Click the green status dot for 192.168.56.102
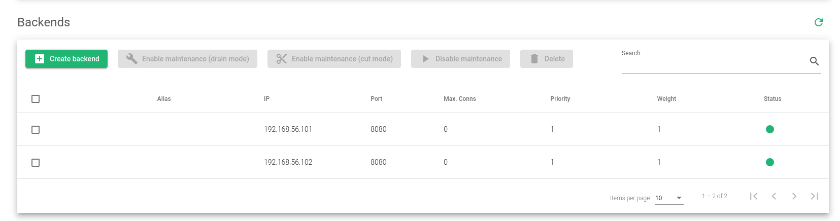Image resolution: width=840 pixels, height=221 pixels. pyautogui.click(x=769, y=162)
